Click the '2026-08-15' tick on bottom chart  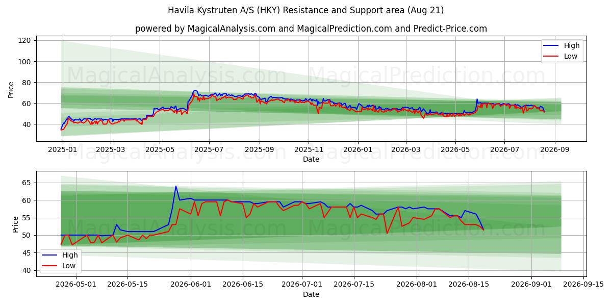(x=469, y=285)
